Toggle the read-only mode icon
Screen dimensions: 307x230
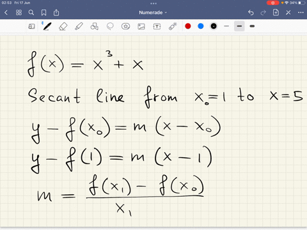coord(31,26)
